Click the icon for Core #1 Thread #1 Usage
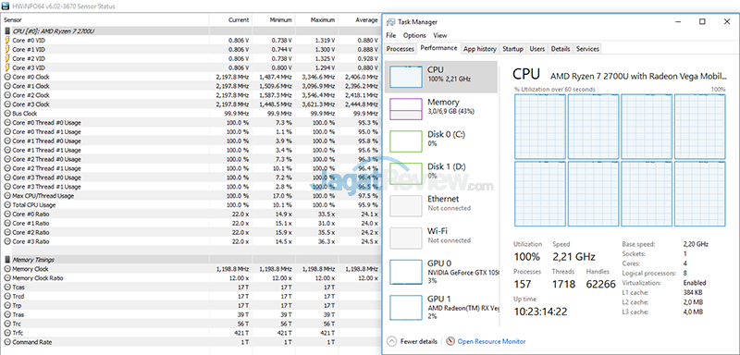The width and height of the screenshot is (740, 355). point(7,150)
